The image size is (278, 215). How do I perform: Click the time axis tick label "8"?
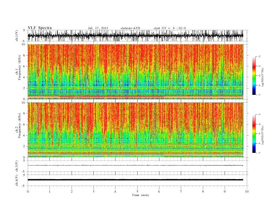203,191
